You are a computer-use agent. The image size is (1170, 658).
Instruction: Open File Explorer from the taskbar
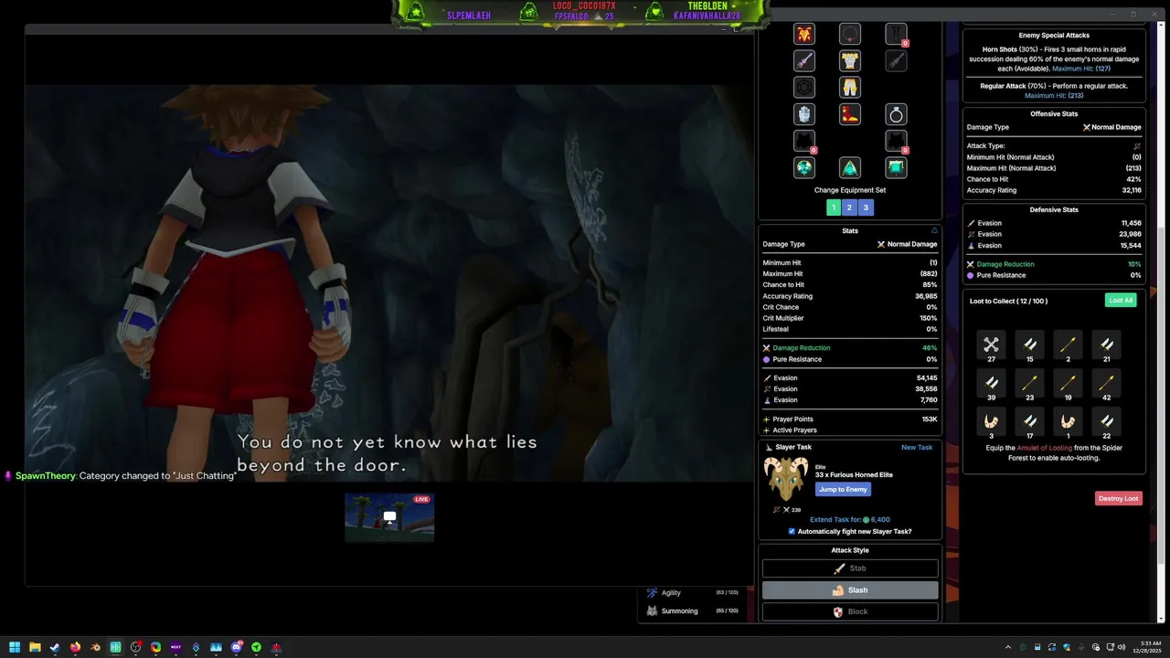click(35, 647)
